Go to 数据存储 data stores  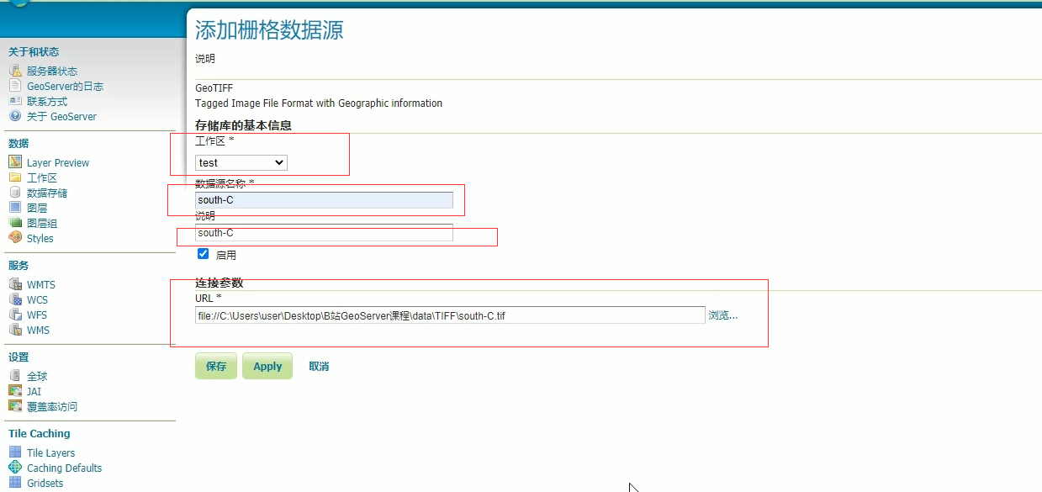47,193
